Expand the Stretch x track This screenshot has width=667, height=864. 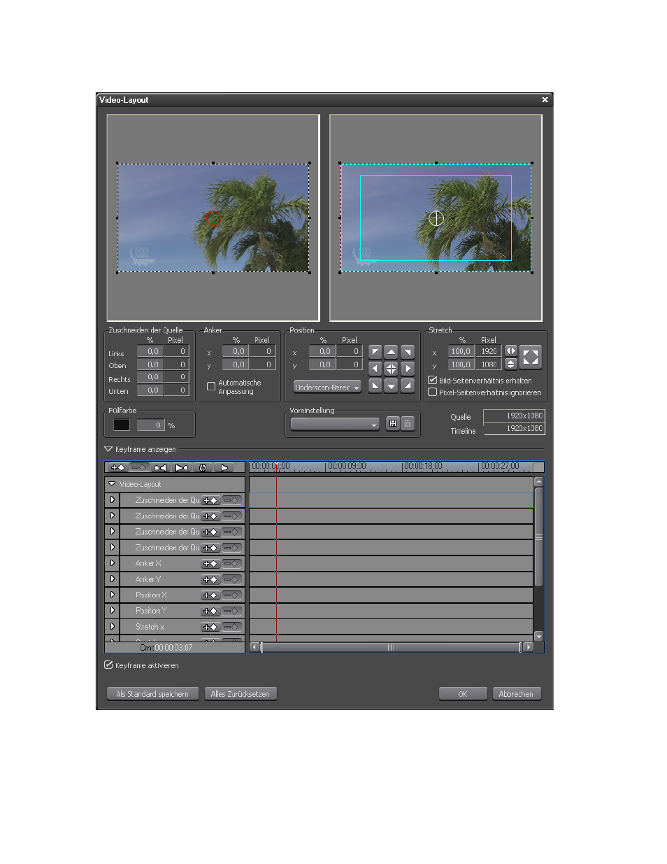pos(112,626)
